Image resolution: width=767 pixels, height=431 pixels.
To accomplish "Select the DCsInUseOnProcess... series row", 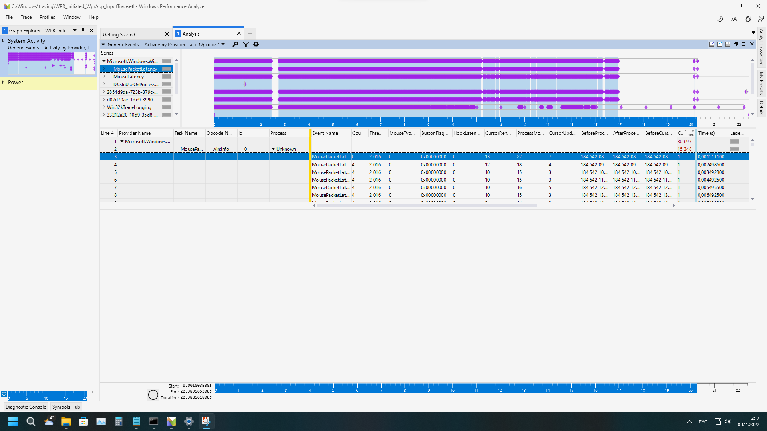I will coord(136,85).
